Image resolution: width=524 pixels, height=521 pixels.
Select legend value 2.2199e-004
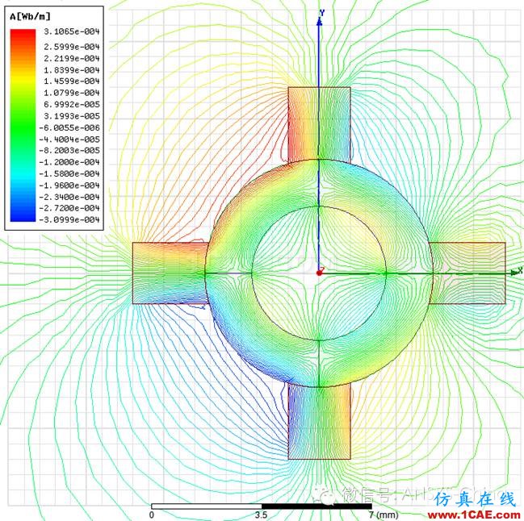(x=72, y=58)
